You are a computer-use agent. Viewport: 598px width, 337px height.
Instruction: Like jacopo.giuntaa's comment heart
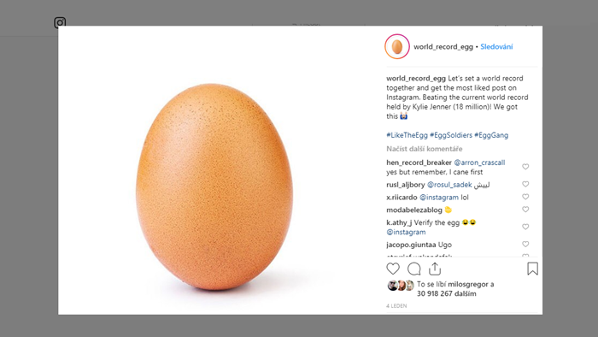(x=525, y=244)
